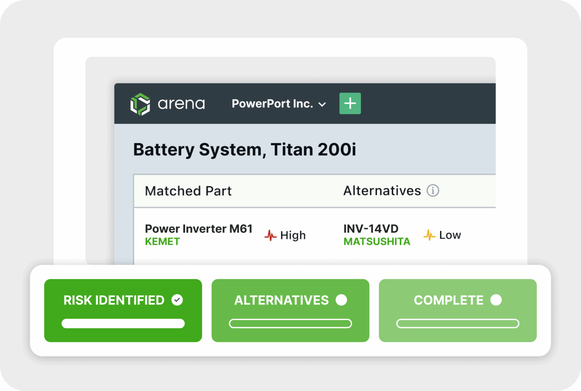This screenshot has width=581, height=391.
Task: Click the arena wordmark text
Action: pos(181,104)
